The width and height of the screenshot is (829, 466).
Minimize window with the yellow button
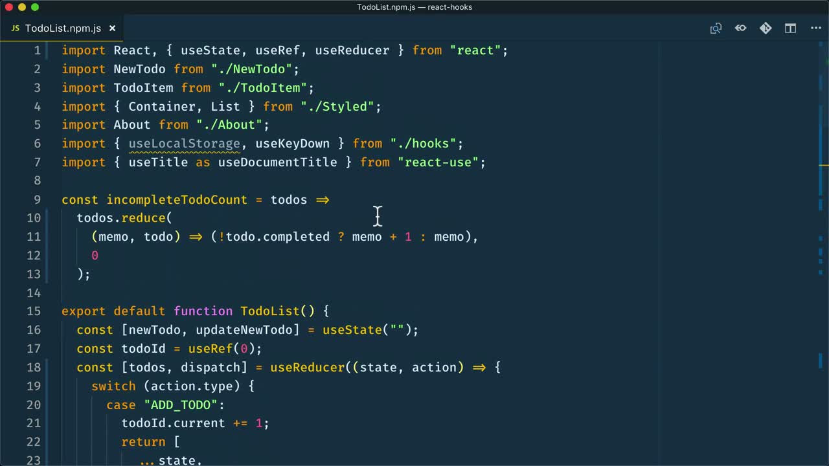pyautogui.click(x=22, y=7)
